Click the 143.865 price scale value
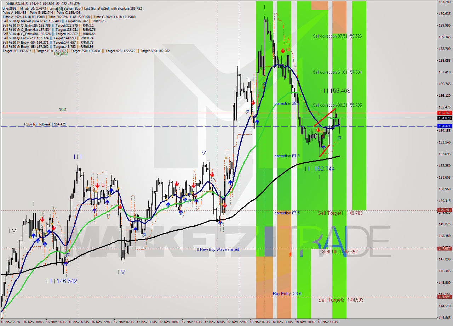 point(444,317)
